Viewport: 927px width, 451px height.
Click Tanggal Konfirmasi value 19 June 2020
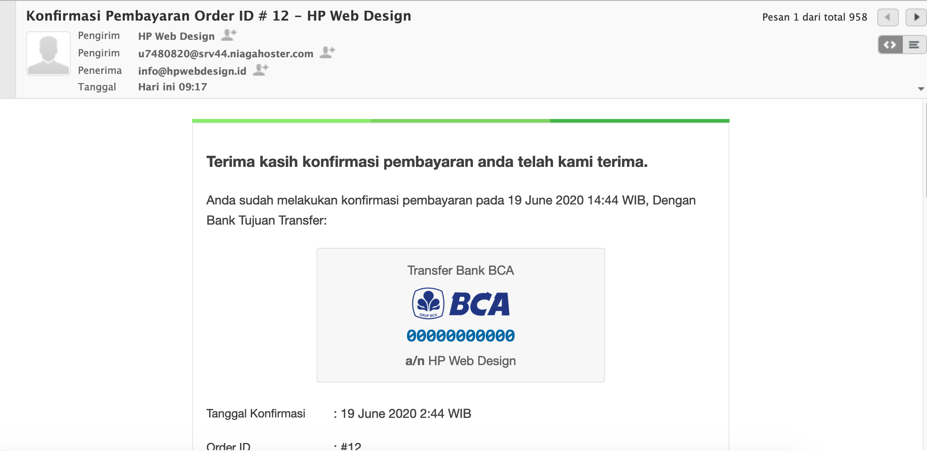pyautogui.click(x=406, y=413)
